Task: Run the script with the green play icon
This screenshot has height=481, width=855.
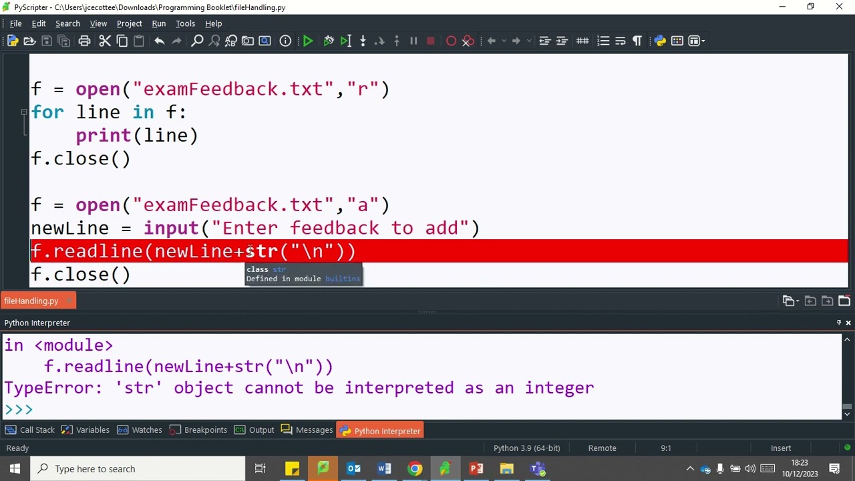Action: pyautogui.click(x=308, y=41)
